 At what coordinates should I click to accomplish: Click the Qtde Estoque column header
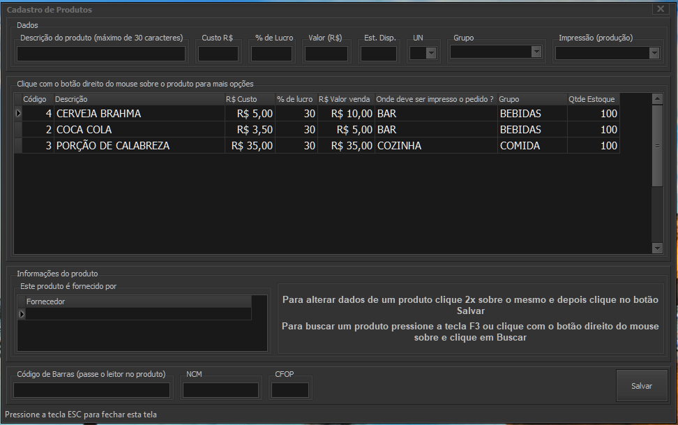point(592,99)
